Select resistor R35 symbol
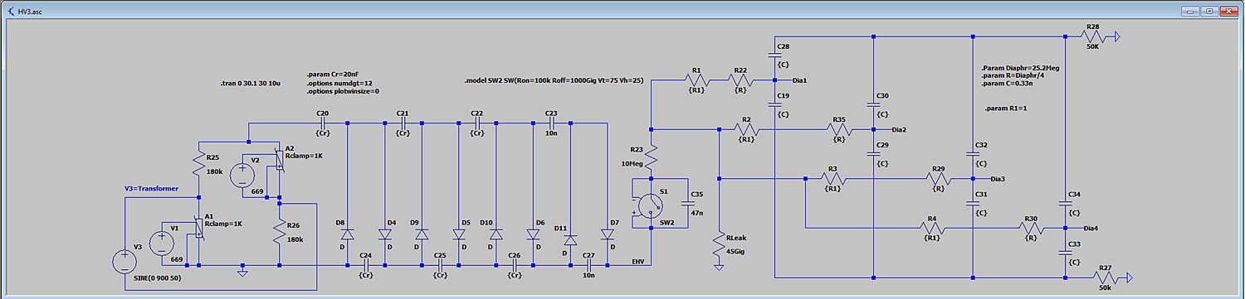The image size is (1245, 299). point(840,129)
